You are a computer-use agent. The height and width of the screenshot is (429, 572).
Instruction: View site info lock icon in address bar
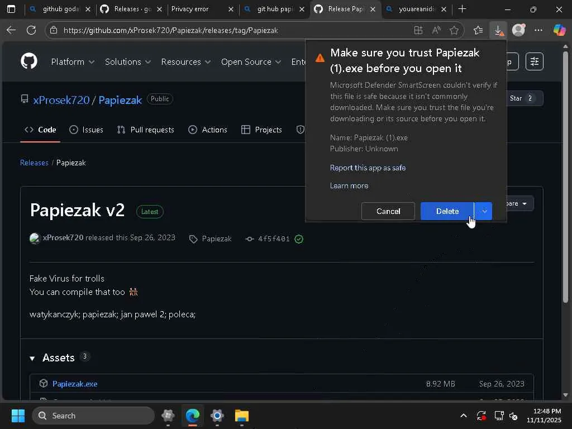point(54,30)
